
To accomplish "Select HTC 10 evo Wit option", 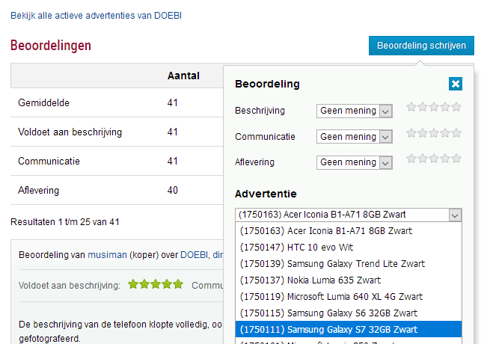I will [299, 247].
